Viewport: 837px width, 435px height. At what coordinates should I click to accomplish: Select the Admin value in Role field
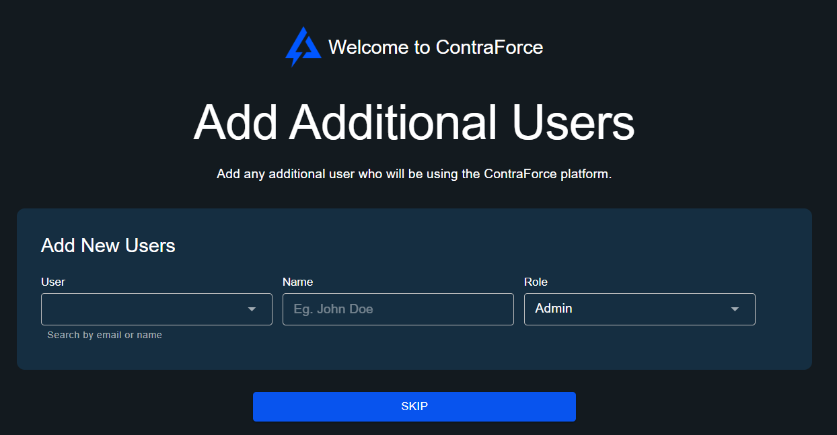point(554,309)
